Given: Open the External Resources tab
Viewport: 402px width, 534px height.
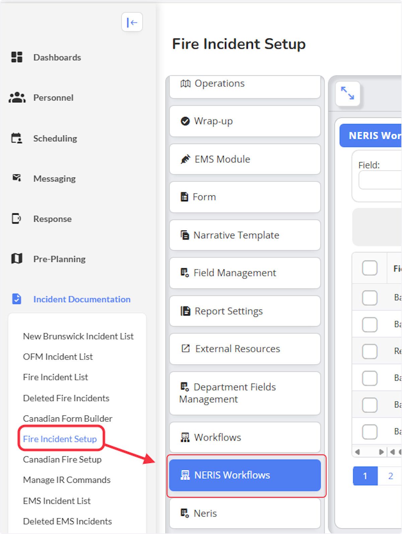Looking at the screenshot, I should 245,349.
